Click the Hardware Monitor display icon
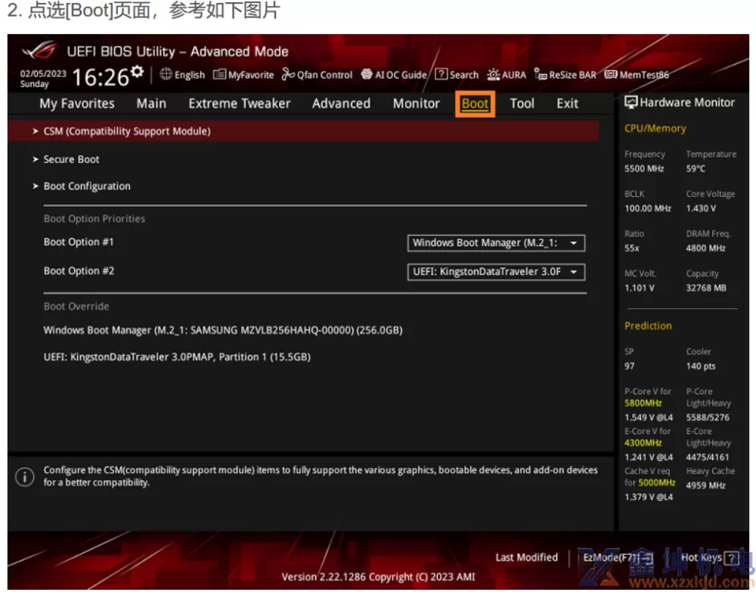The height and width of the screenshot is (592, 756). [x=631, y=102]
